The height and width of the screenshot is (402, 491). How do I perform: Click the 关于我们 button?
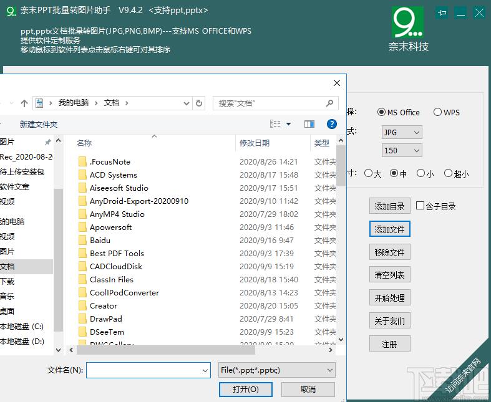tap(389, 320)
